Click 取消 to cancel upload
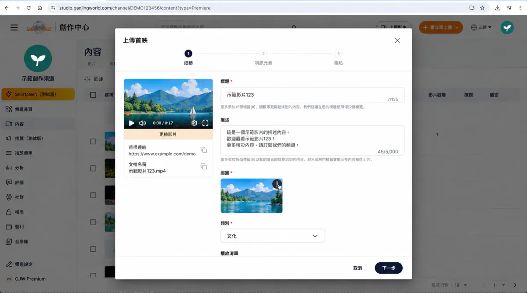The width and height of the screenshot is (527, 293). pos(357,268)
